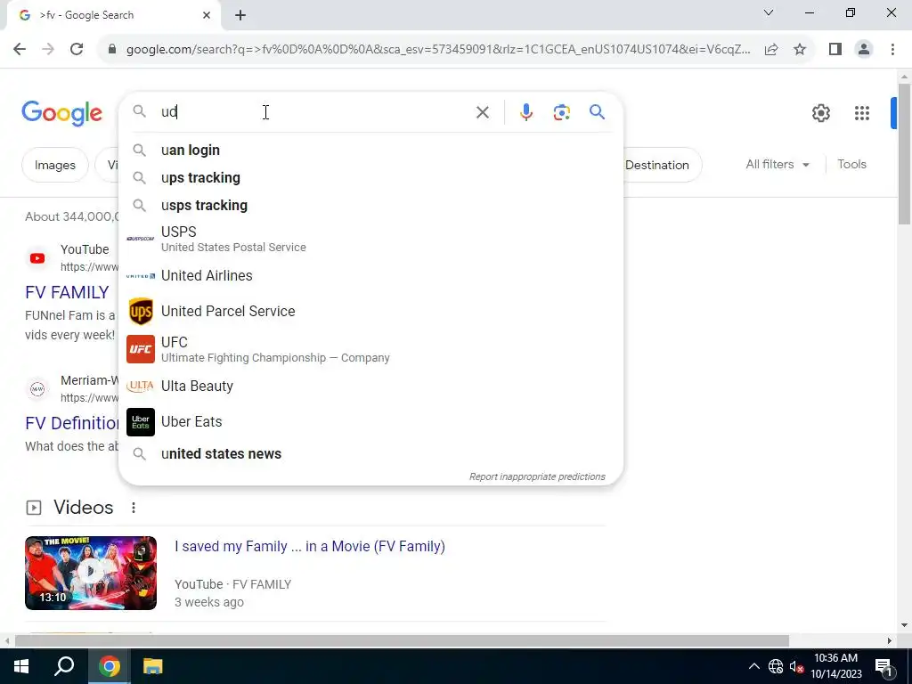The height and width of the screenshot is (684, 912).
Task: Select the 'uan login' suggestion
Action: (x=370, y=150)
